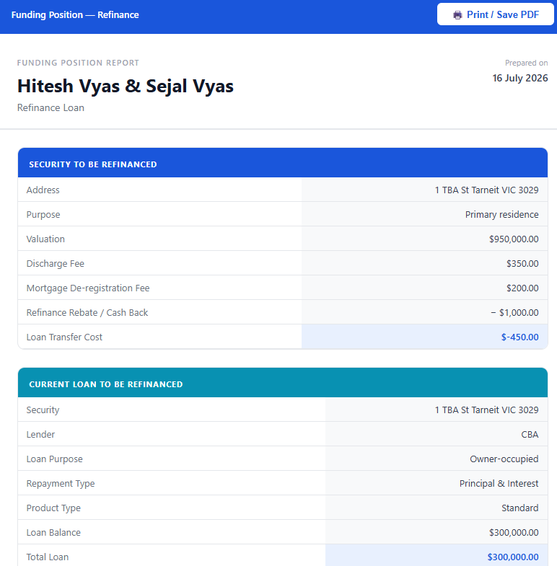Select the Hitesh Vyas & Sejal Vyas heading

tap(126, 87)
